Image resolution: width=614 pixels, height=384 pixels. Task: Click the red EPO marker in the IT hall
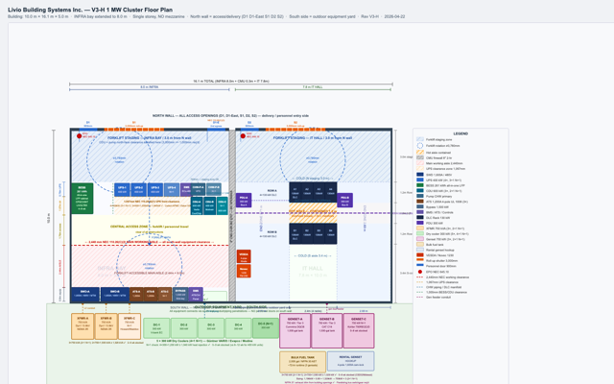pos(243,136)
